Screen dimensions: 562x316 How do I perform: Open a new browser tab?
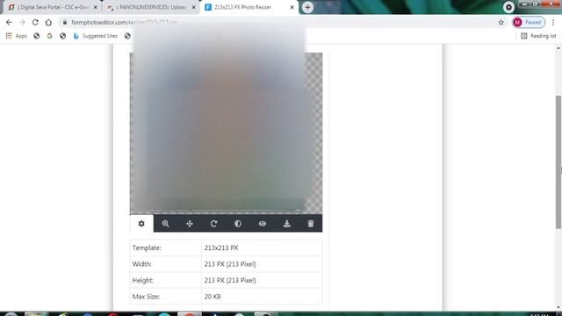[307, 7]
